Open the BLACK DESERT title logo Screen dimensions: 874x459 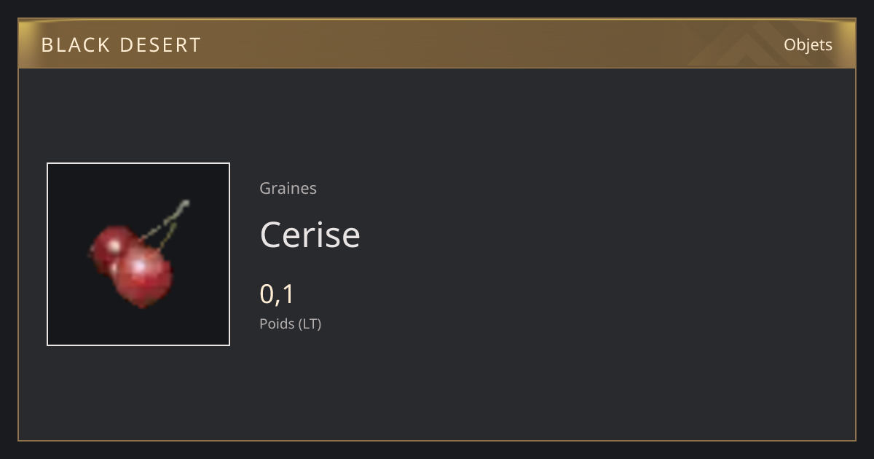121,45
